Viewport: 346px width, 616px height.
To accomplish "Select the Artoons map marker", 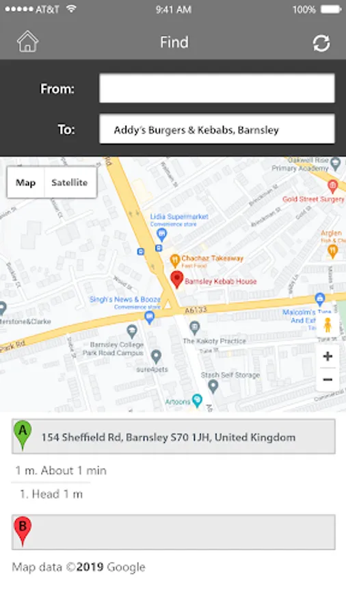I will point(197,400).
